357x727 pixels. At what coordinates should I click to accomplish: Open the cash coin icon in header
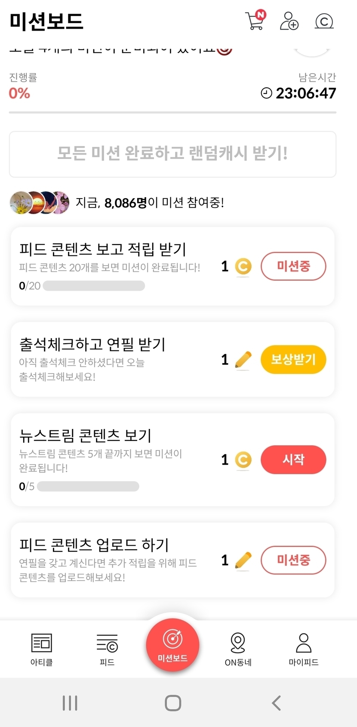pyautogui.click(x=324, y=21)
